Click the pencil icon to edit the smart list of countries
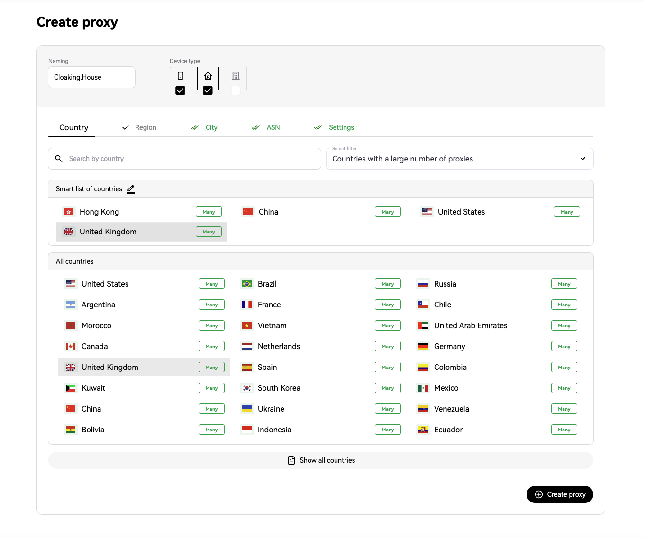The image size is (645, 538). point(131,189)
